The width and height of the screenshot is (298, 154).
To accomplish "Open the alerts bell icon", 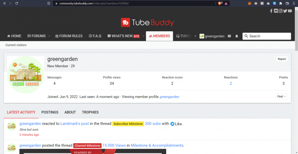I will (x=237, y=36).
